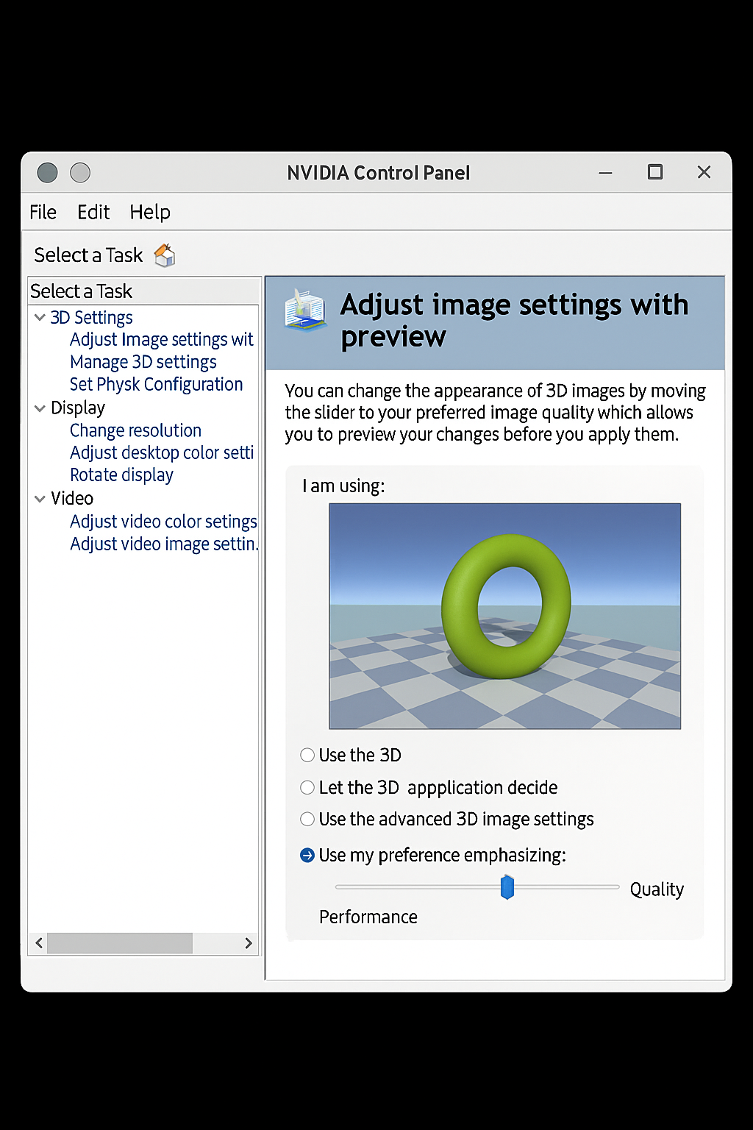Click the first gray circle in title bar
This screenshot has height=1130, width=753.
click(47, 173)
